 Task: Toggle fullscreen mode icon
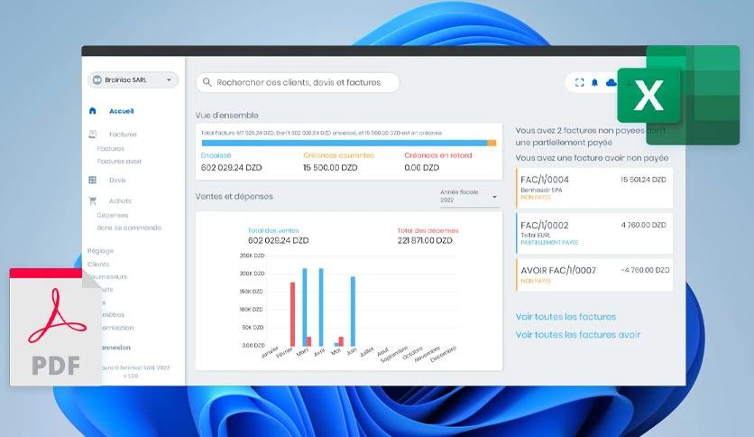coord(579,83)
